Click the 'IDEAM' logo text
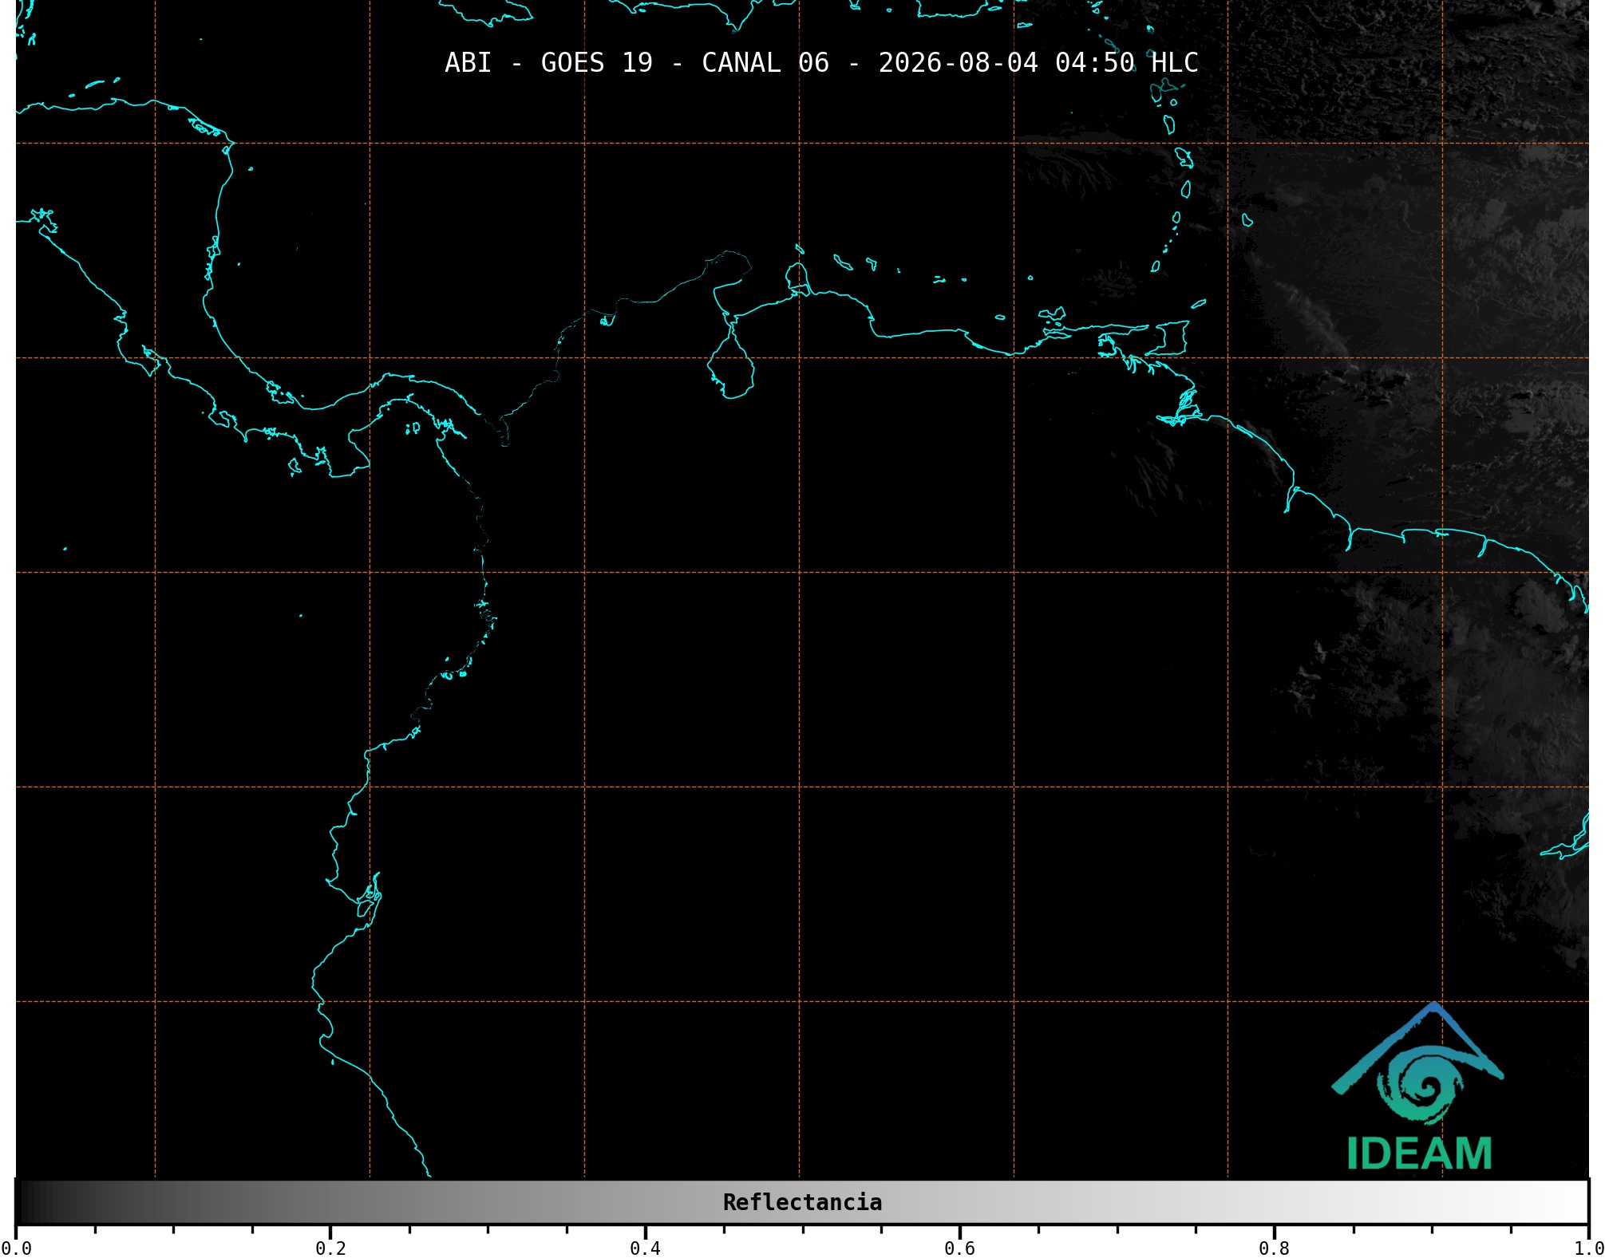Screen dimensions: 1605x1258 (1419, 1153)
